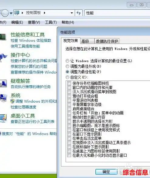150x178 pixels.
Task: Click 查看推荐的操作保持 Windows link
Action: coord(34,72)
